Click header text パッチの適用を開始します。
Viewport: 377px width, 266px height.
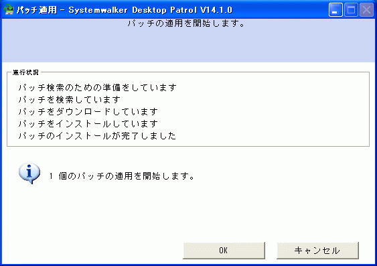point(186,23)
